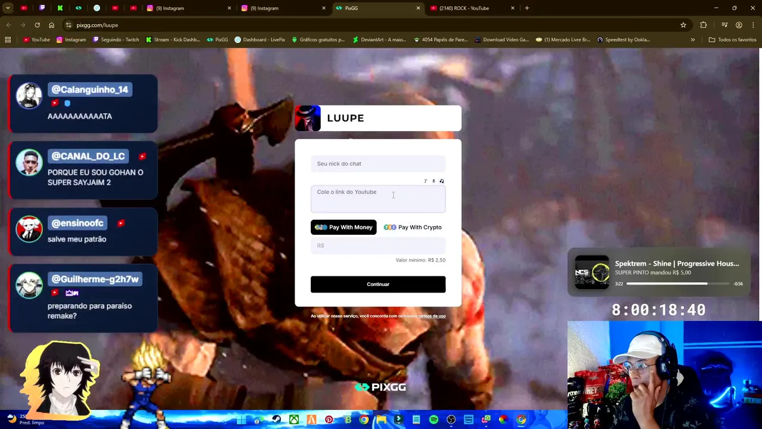The image size is (762, 429).
Task: Choose Pay With Crypto option
Action: pyautogui.click(x=413, y=227)
